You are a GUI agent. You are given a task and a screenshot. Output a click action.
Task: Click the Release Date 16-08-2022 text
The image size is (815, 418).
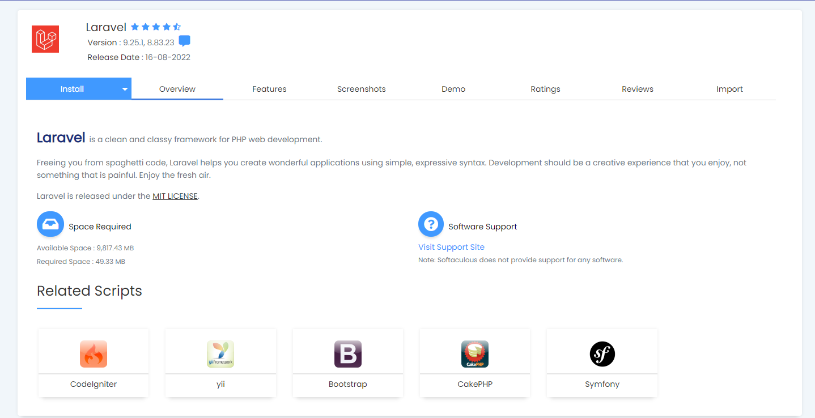139,57
